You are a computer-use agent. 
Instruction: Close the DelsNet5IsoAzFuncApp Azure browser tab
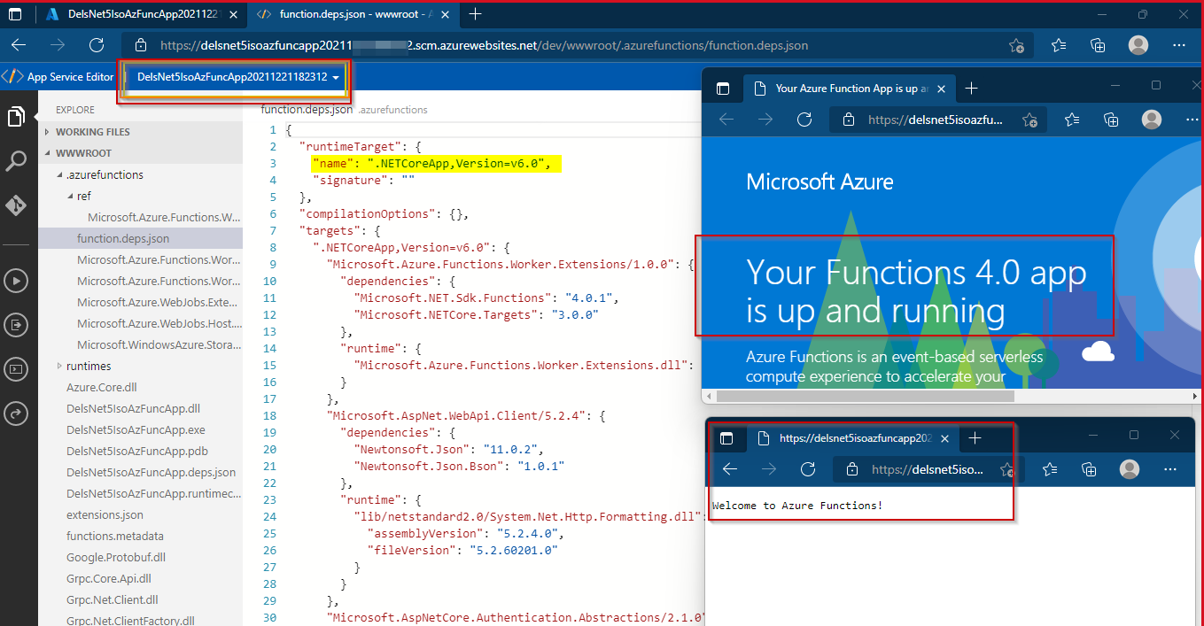232,14
